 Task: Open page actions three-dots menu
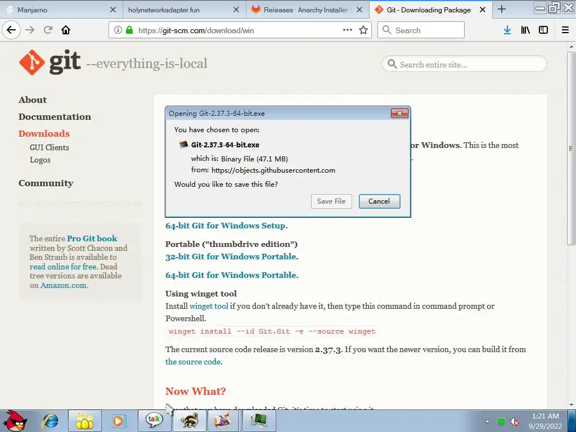click(348, 30)
